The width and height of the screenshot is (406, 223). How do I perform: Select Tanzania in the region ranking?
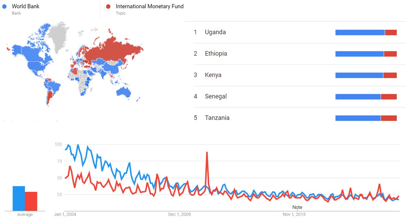[x=217, y=118]
